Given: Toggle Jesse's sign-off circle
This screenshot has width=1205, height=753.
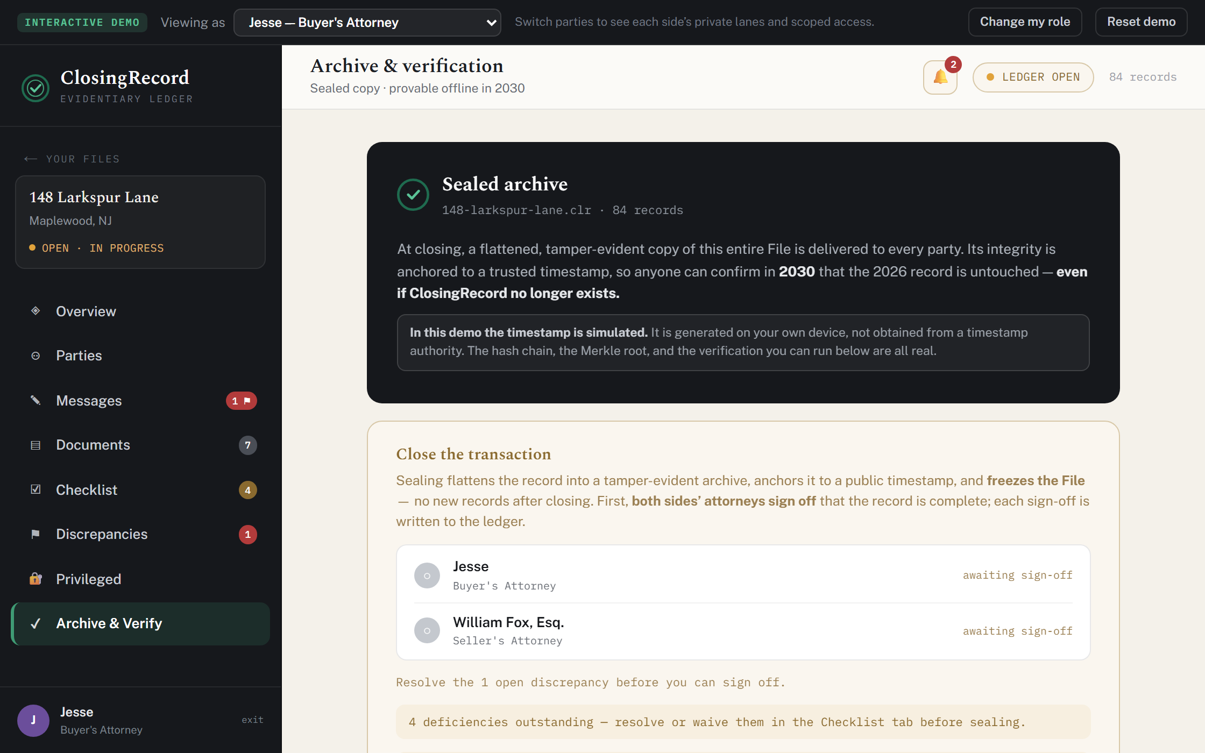Looking at the screenshot, I should click(427, 576).
